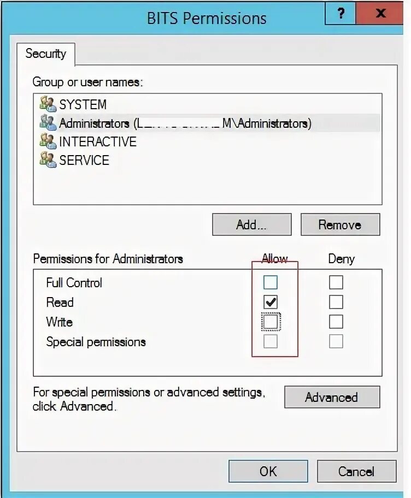
Task: Click the Remove button
Action: point(340,225)
